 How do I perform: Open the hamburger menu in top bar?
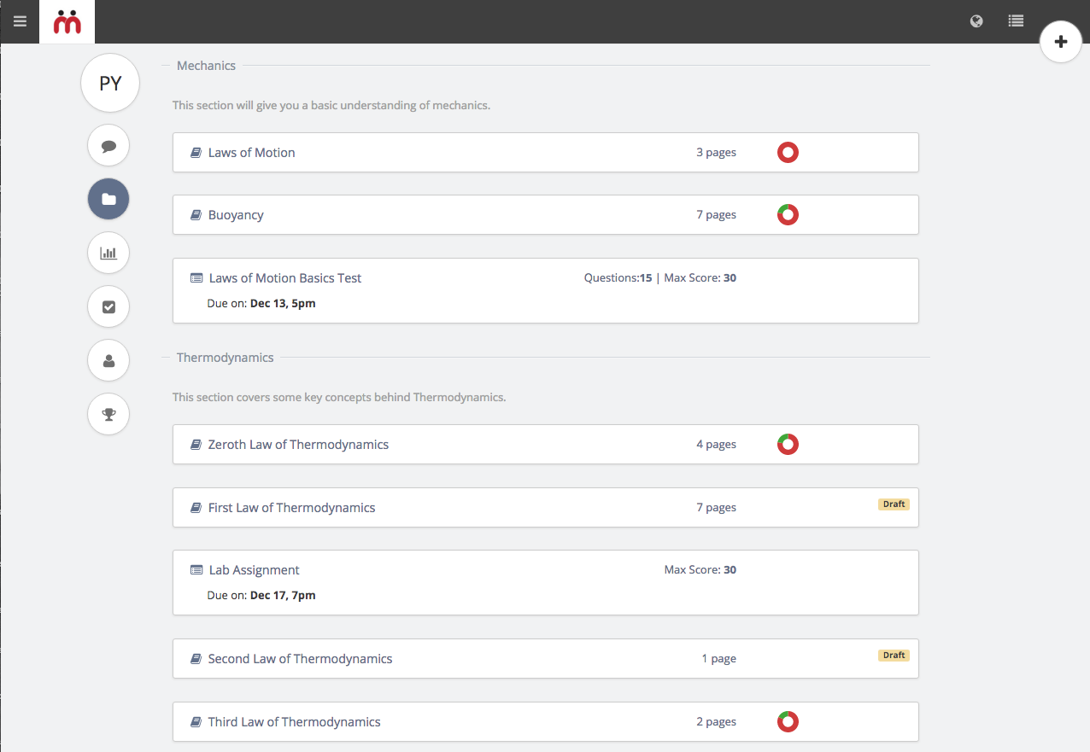tap(20, 21)
